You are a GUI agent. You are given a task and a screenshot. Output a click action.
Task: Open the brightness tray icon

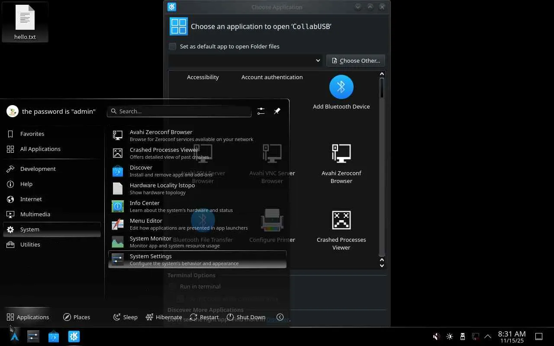pyautogui.click(x=450, y=336)
